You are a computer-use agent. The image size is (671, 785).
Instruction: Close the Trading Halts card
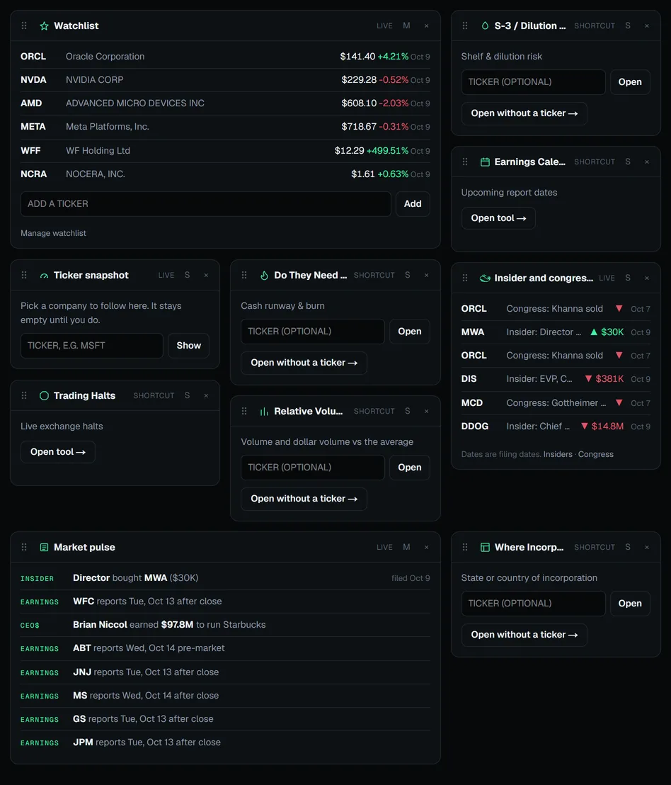(x=206, y=395)
